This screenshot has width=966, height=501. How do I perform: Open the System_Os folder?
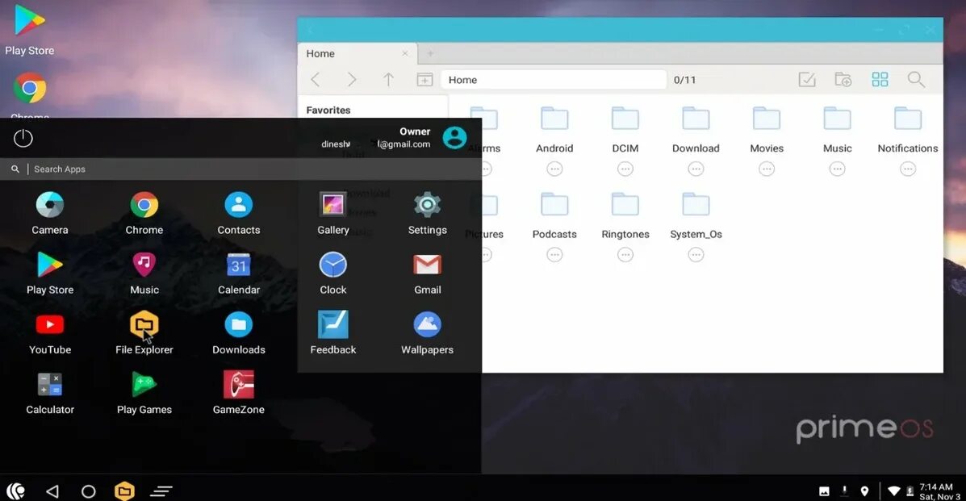point(696,215)
